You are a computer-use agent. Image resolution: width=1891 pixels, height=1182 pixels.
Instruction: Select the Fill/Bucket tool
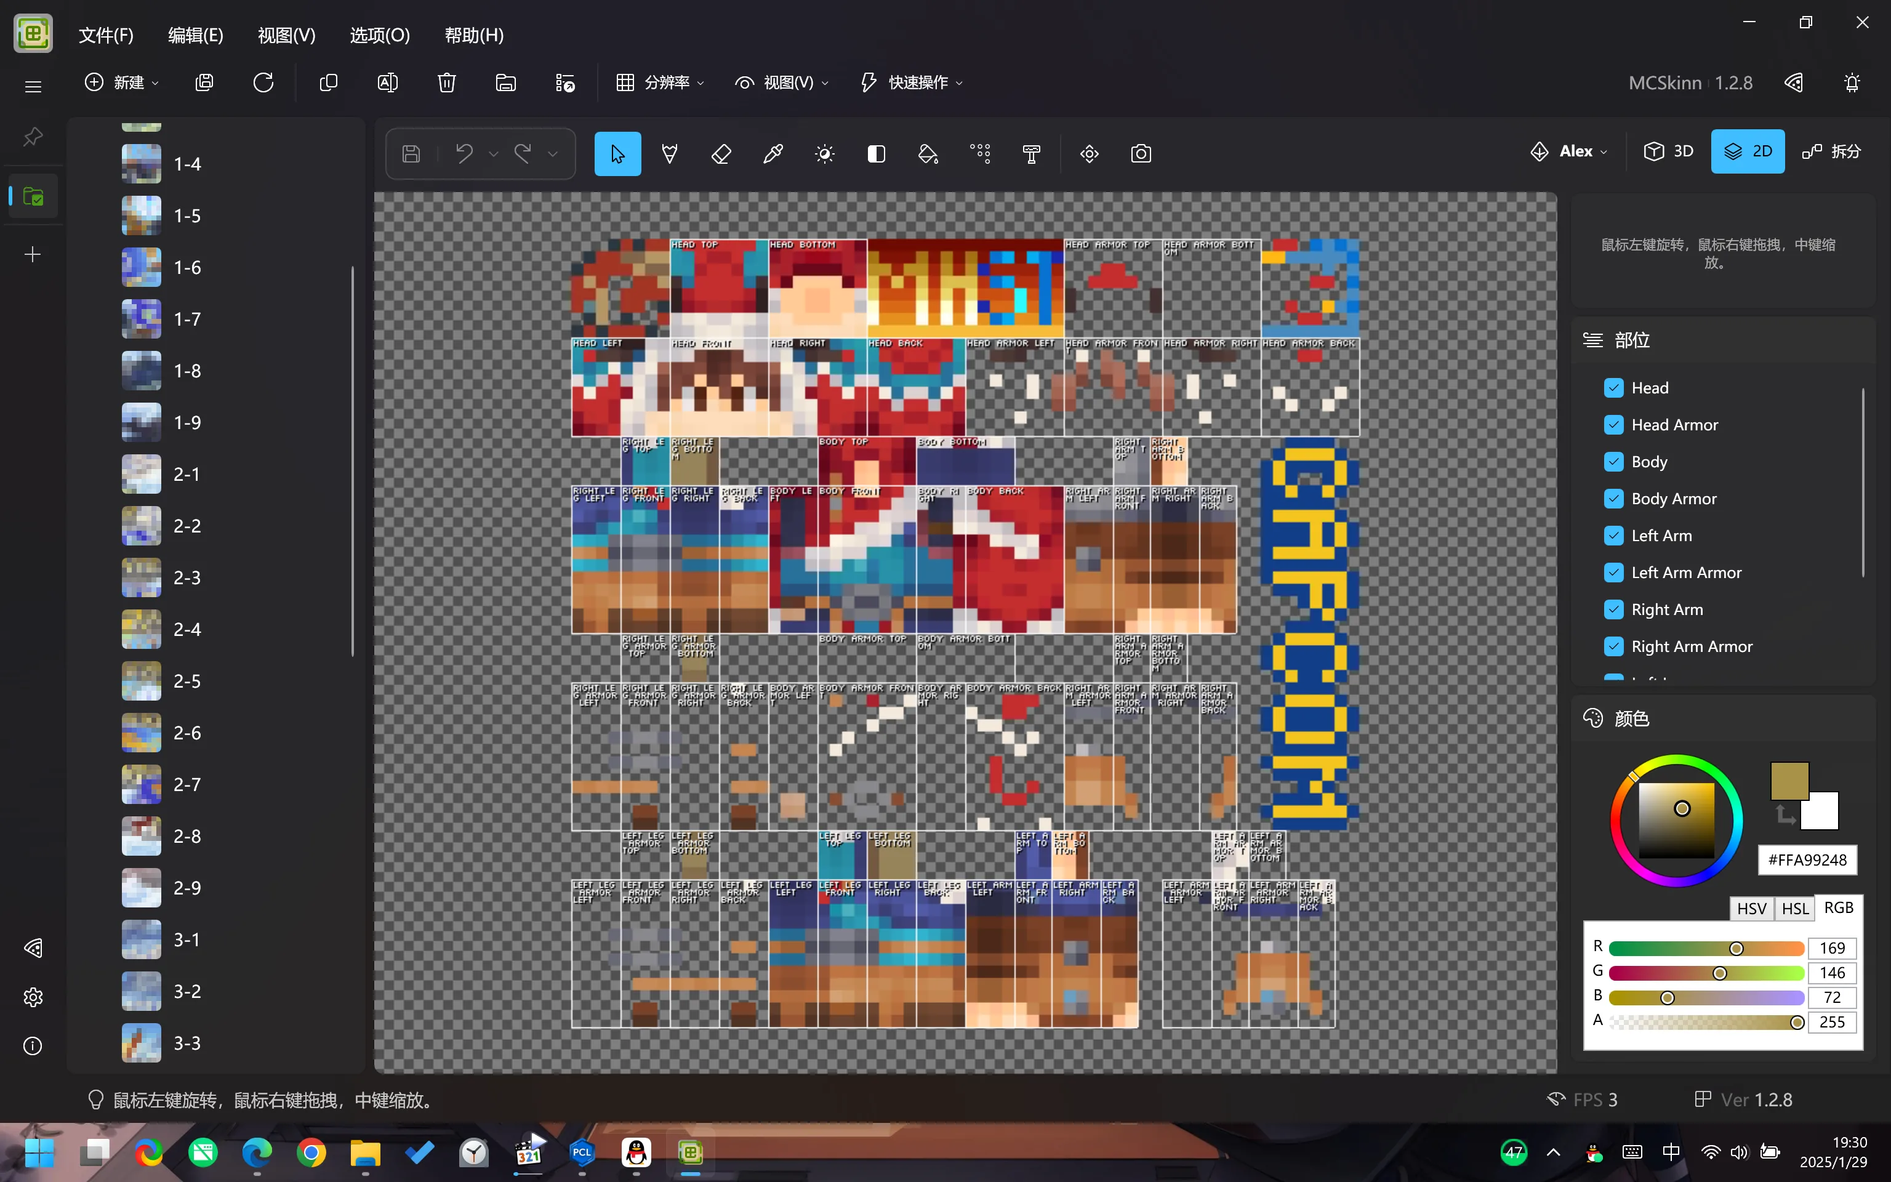coord(928,153)
